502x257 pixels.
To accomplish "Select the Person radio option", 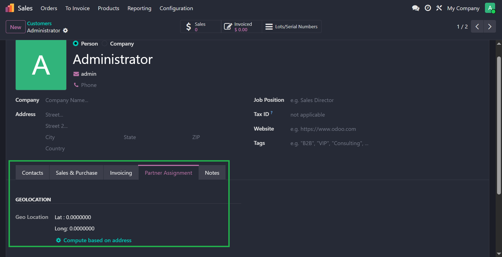I will [x=76, y=44].
